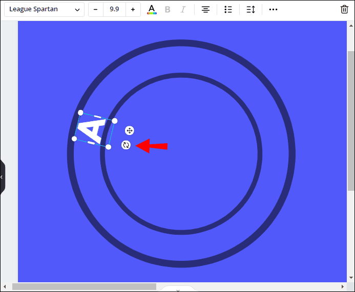Decrease font size with the minus button
355x292 pixels.
click(x=96, y=9)
